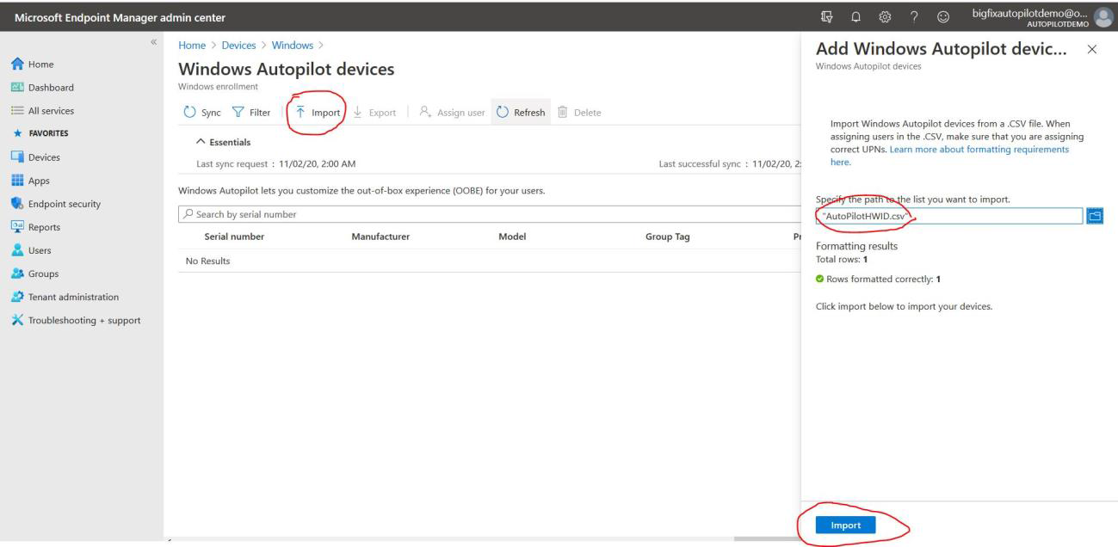Click the Export toolbar button
This screenshot has height=547, width=1118.
coord(375,113)
